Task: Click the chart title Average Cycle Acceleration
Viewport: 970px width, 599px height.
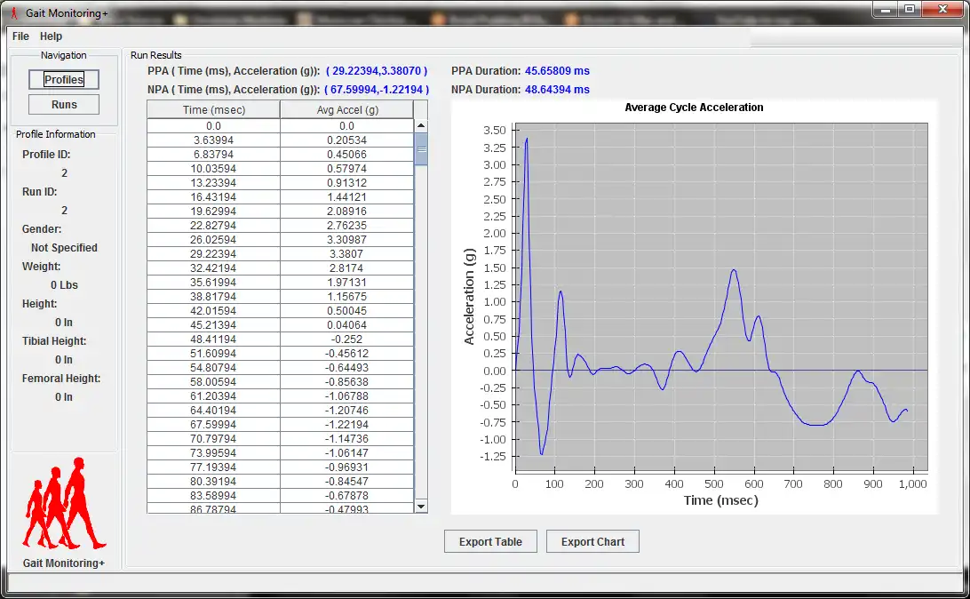Action: 694,108
